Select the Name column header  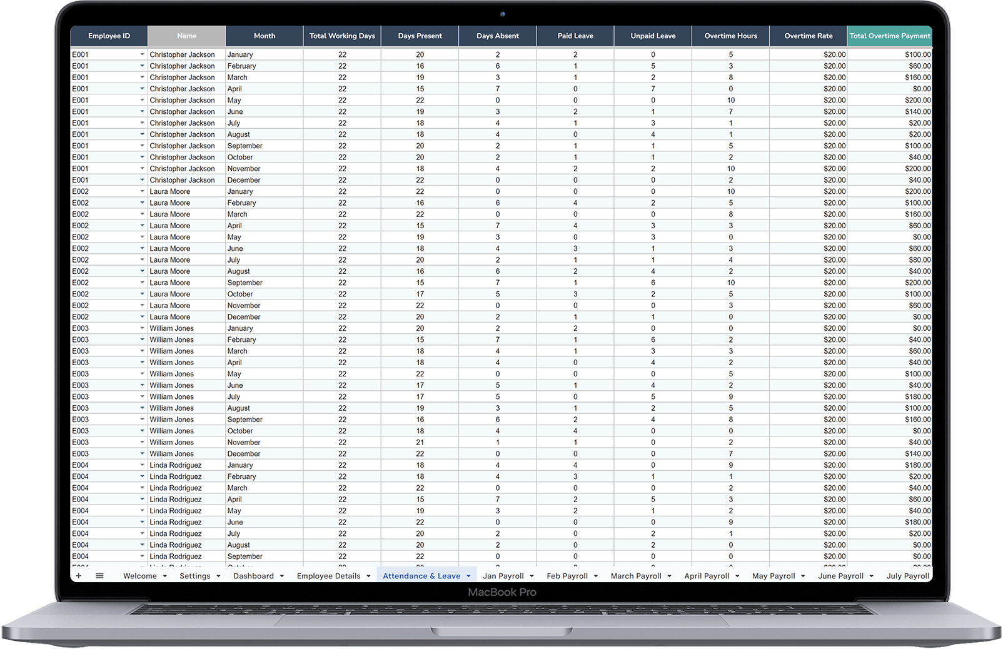[187, 36]
